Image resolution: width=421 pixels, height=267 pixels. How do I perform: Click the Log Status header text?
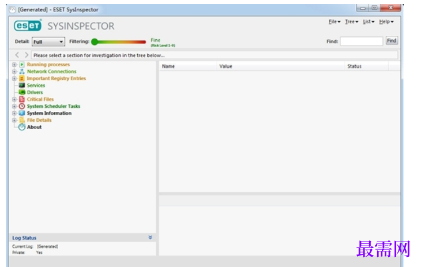(24, 238)
